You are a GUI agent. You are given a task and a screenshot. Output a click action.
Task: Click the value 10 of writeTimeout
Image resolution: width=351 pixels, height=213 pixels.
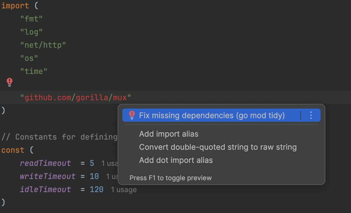click(x=94, y=176)
